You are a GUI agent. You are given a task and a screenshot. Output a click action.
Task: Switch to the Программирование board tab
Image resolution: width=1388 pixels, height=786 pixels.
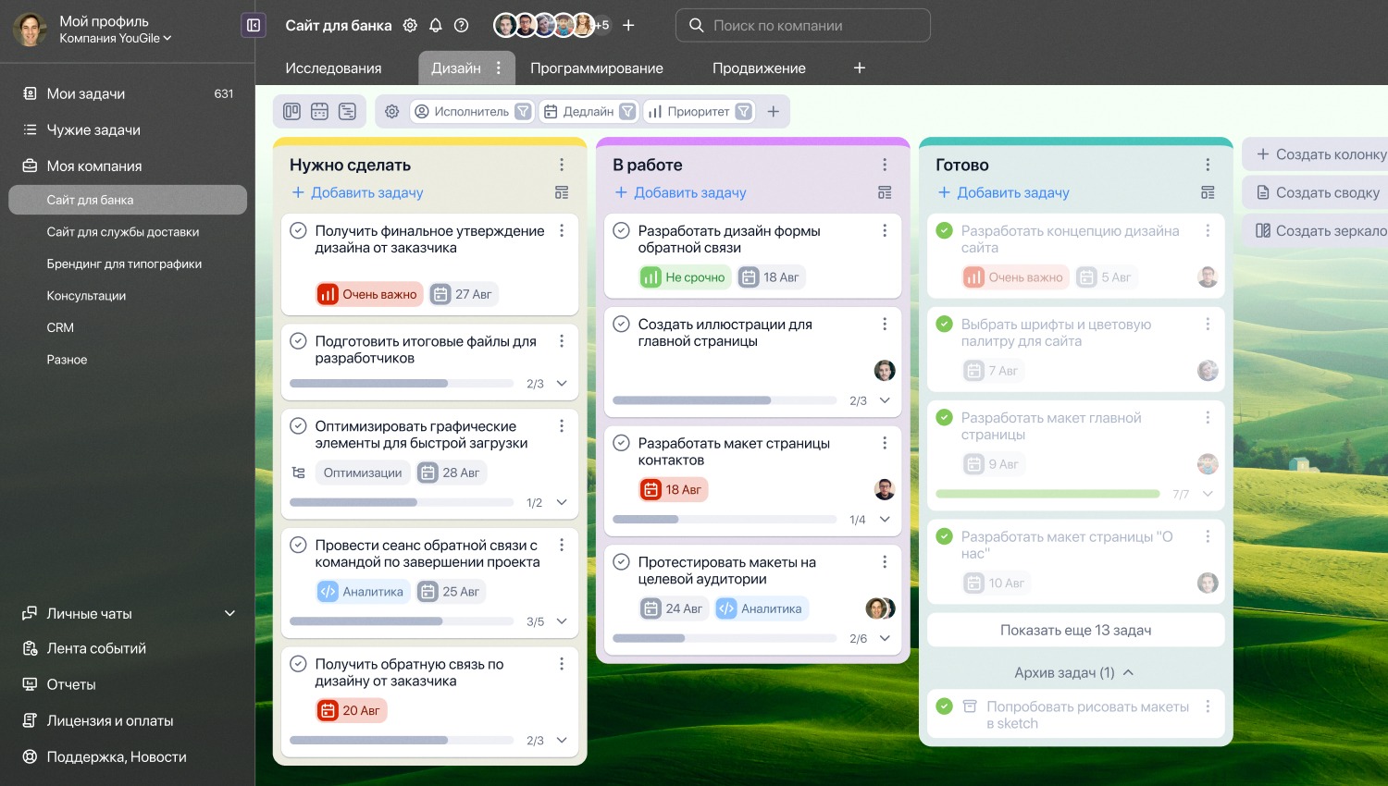[x=597, y=68]
